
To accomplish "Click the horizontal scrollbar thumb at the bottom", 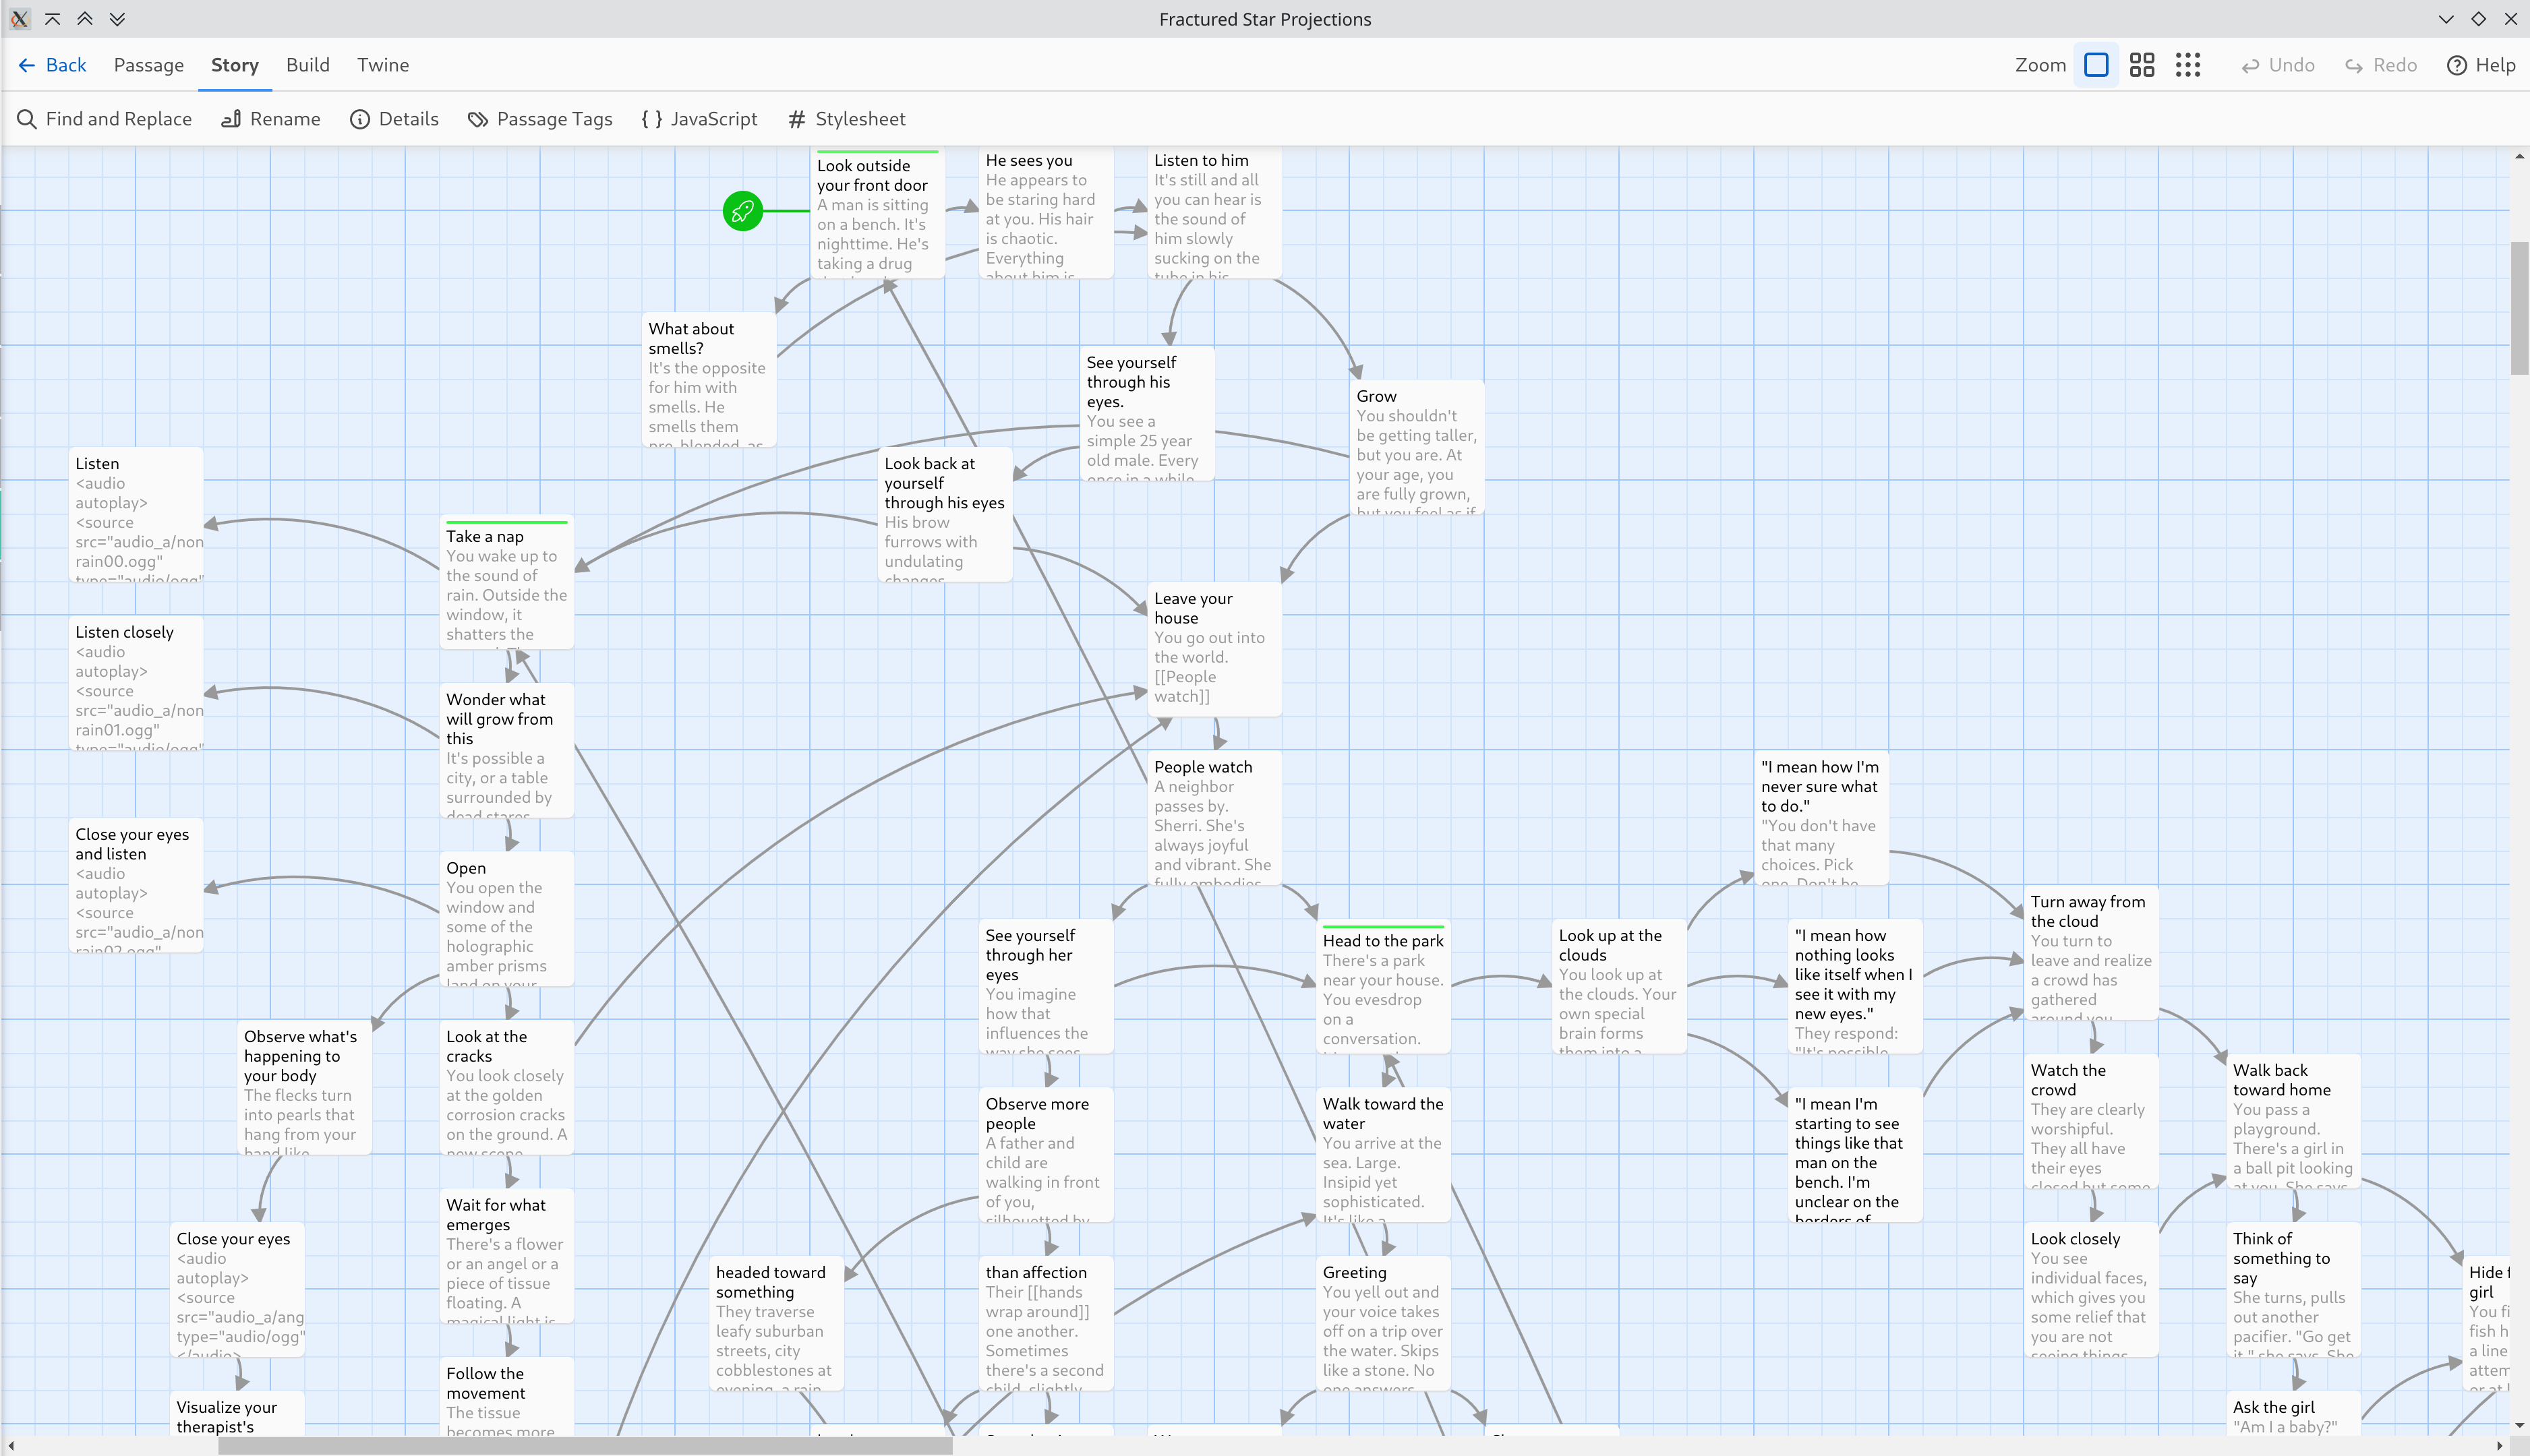I will point(585,1446).
